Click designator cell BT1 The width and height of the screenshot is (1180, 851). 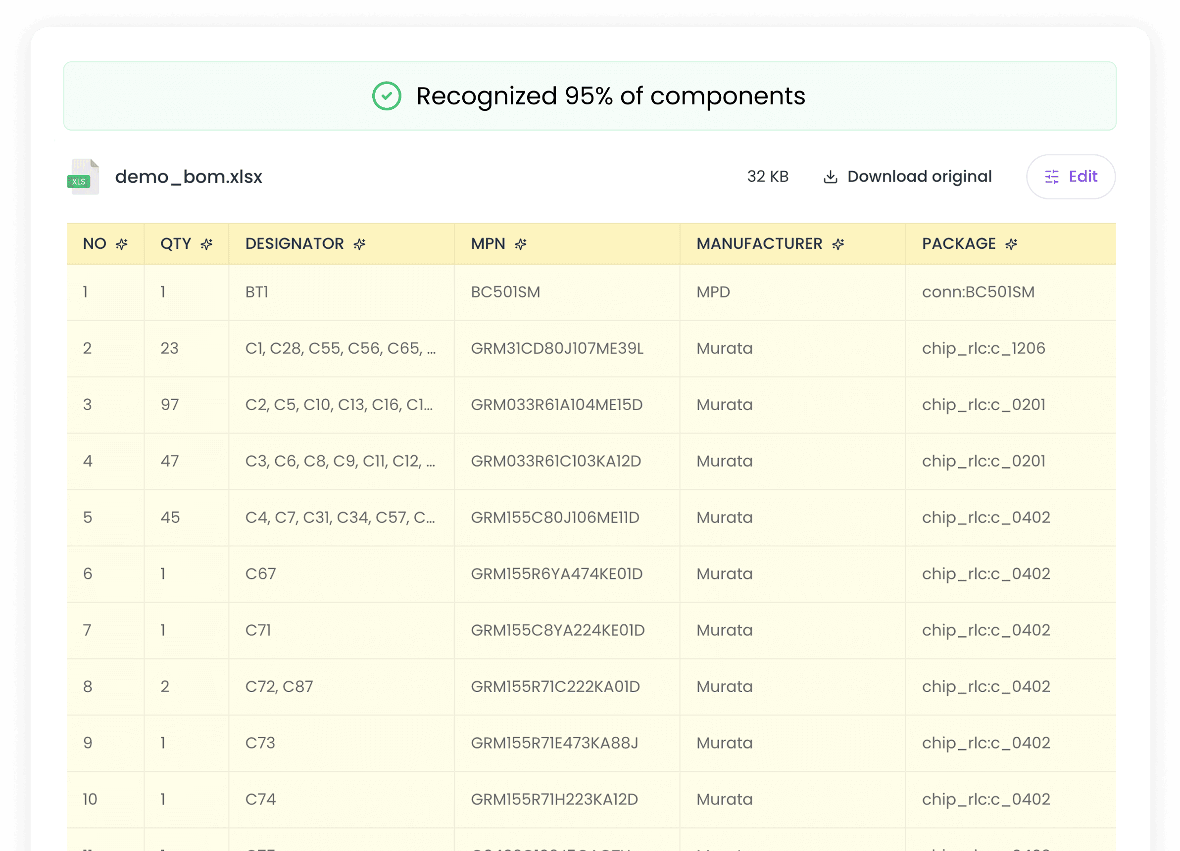click(x=342, y=292)
